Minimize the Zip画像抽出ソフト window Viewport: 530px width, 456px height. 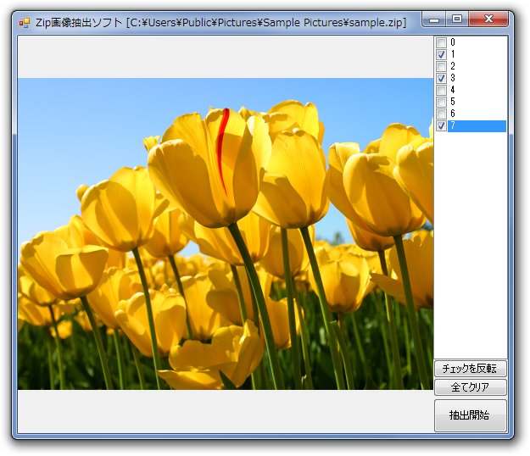[434, 19]
